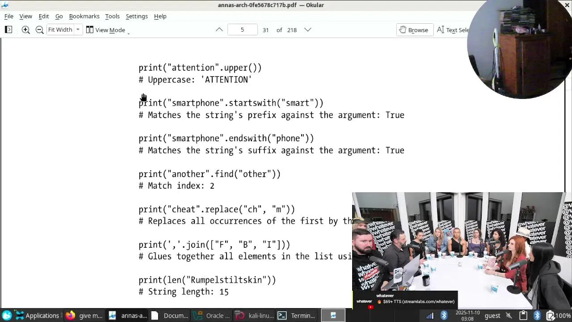Open the clipboard manager tray icon
The height and width of the screenshot is (322, 572).
click(x=523, y=315)
